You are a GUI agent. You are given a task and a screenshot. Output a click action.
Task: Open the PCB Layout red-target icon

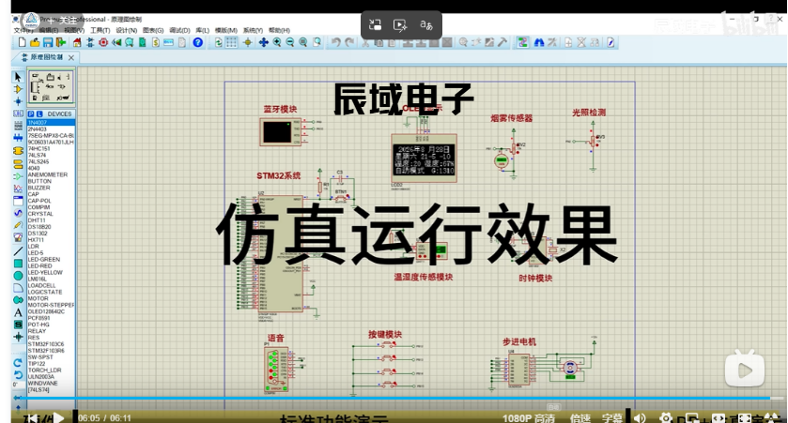pos(103,42)
